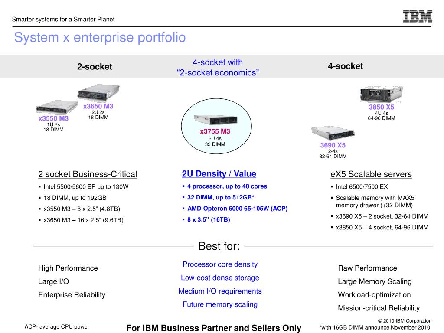Screen dimensions: 444x333
Task: Select the x3650 M3 server image
Action: point(98,93)
